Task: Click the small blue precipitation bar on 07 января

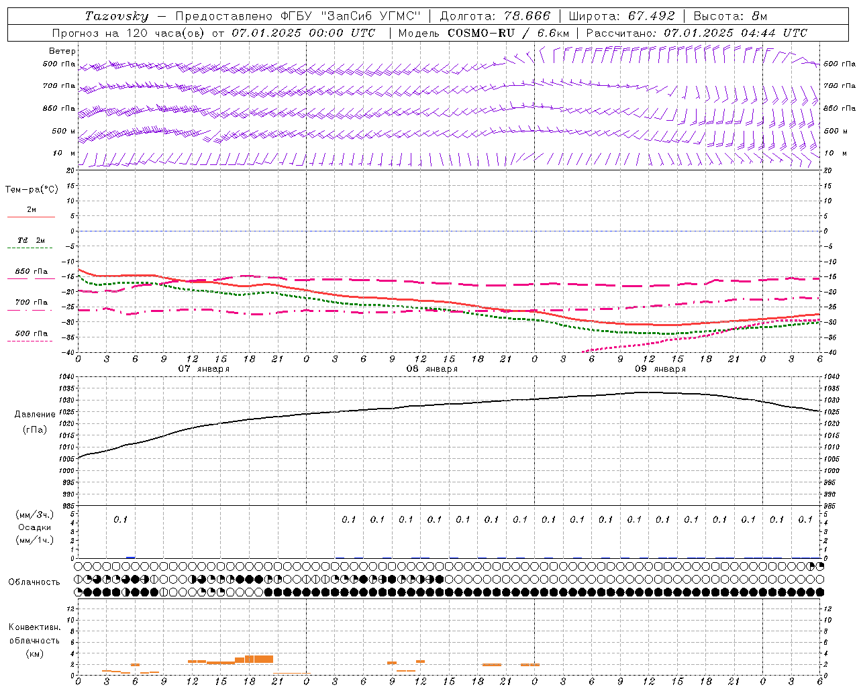Action: coord(131,557)
